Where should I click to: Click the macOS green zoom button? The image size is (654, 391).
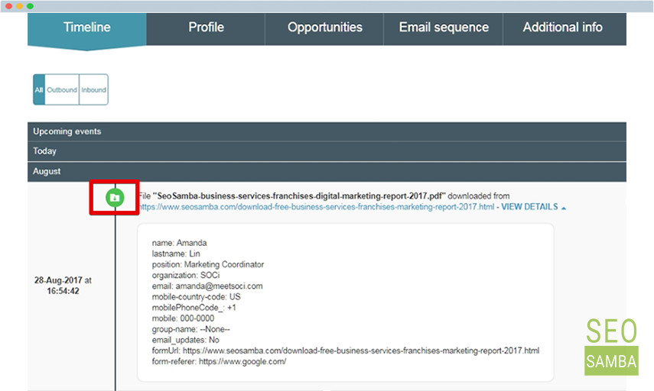point(30,6)
